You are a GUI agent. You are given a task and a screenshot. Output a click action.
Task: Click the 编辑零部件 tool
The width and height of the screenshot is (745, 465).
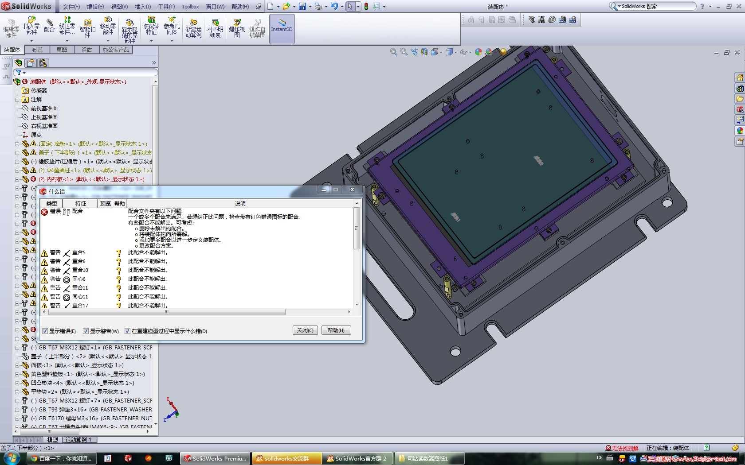(11, 29)
